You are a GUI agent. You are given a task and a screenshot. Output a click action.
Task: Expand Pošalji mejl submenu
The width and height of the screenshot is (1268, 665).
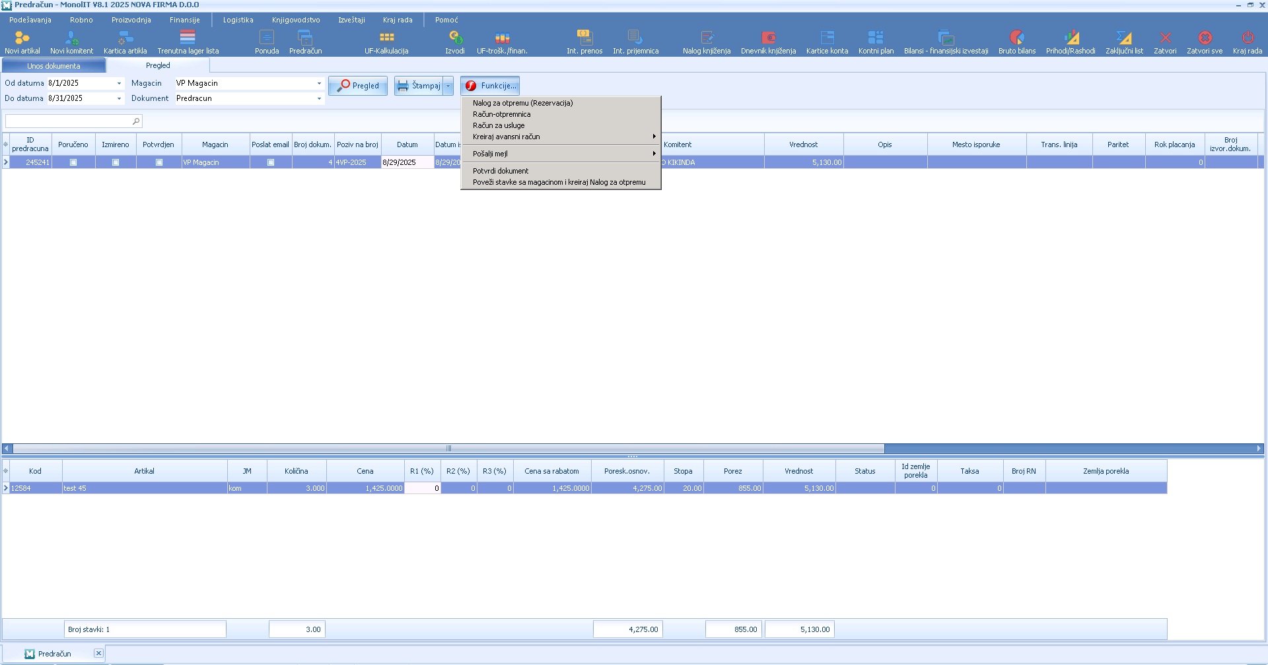(x=561, y=154)
